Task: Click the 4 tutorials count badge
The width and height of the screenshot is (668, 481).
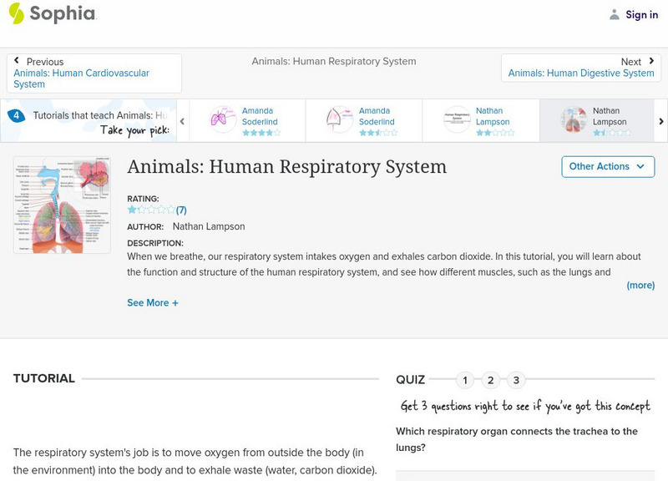Action: [x=16, y=116]
